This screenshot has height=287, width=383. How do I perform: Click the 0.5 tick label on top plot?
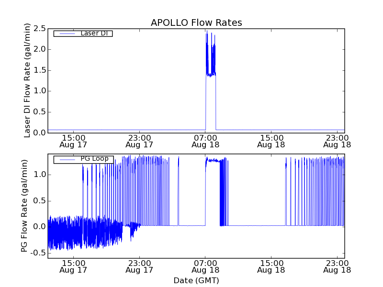pyautogui.click(x=40, y=112)
